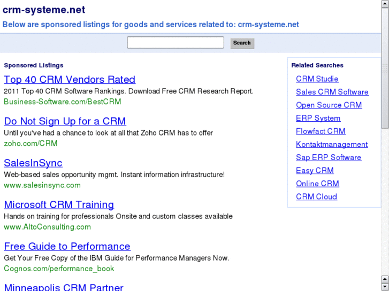
Task: Open the Sap ERP Software related search
Action: [x=329, y=158]
